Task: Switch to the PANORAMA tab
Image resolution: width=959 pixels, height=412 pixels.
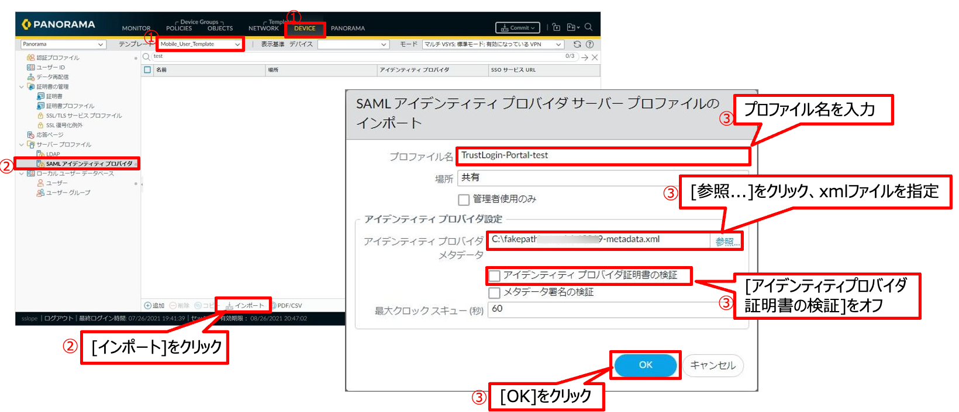Action: coord(348,28)
